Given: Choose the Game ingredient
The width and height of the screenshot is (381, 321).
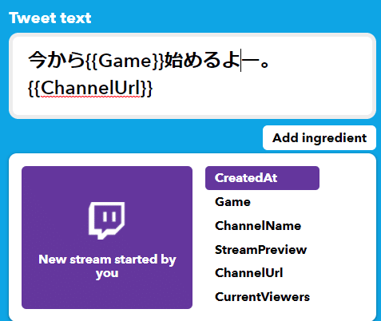Looking at the screenshot, I should [x=232, y=202].
